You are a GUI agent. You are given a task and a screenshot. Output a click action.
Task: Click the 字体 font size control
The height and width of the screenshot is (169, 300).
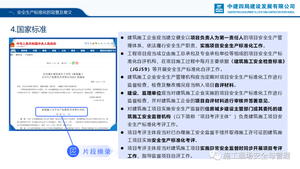point(53,63)
